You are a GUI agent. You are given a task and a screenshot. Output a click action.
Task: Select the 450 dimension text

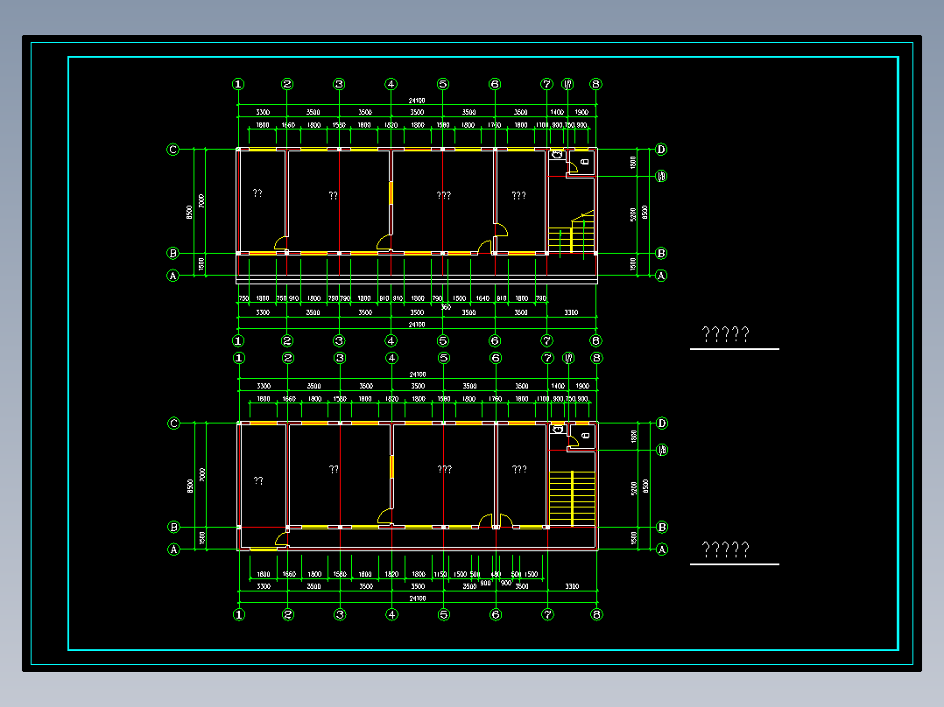pyautogui.click(x=496, y=574)
